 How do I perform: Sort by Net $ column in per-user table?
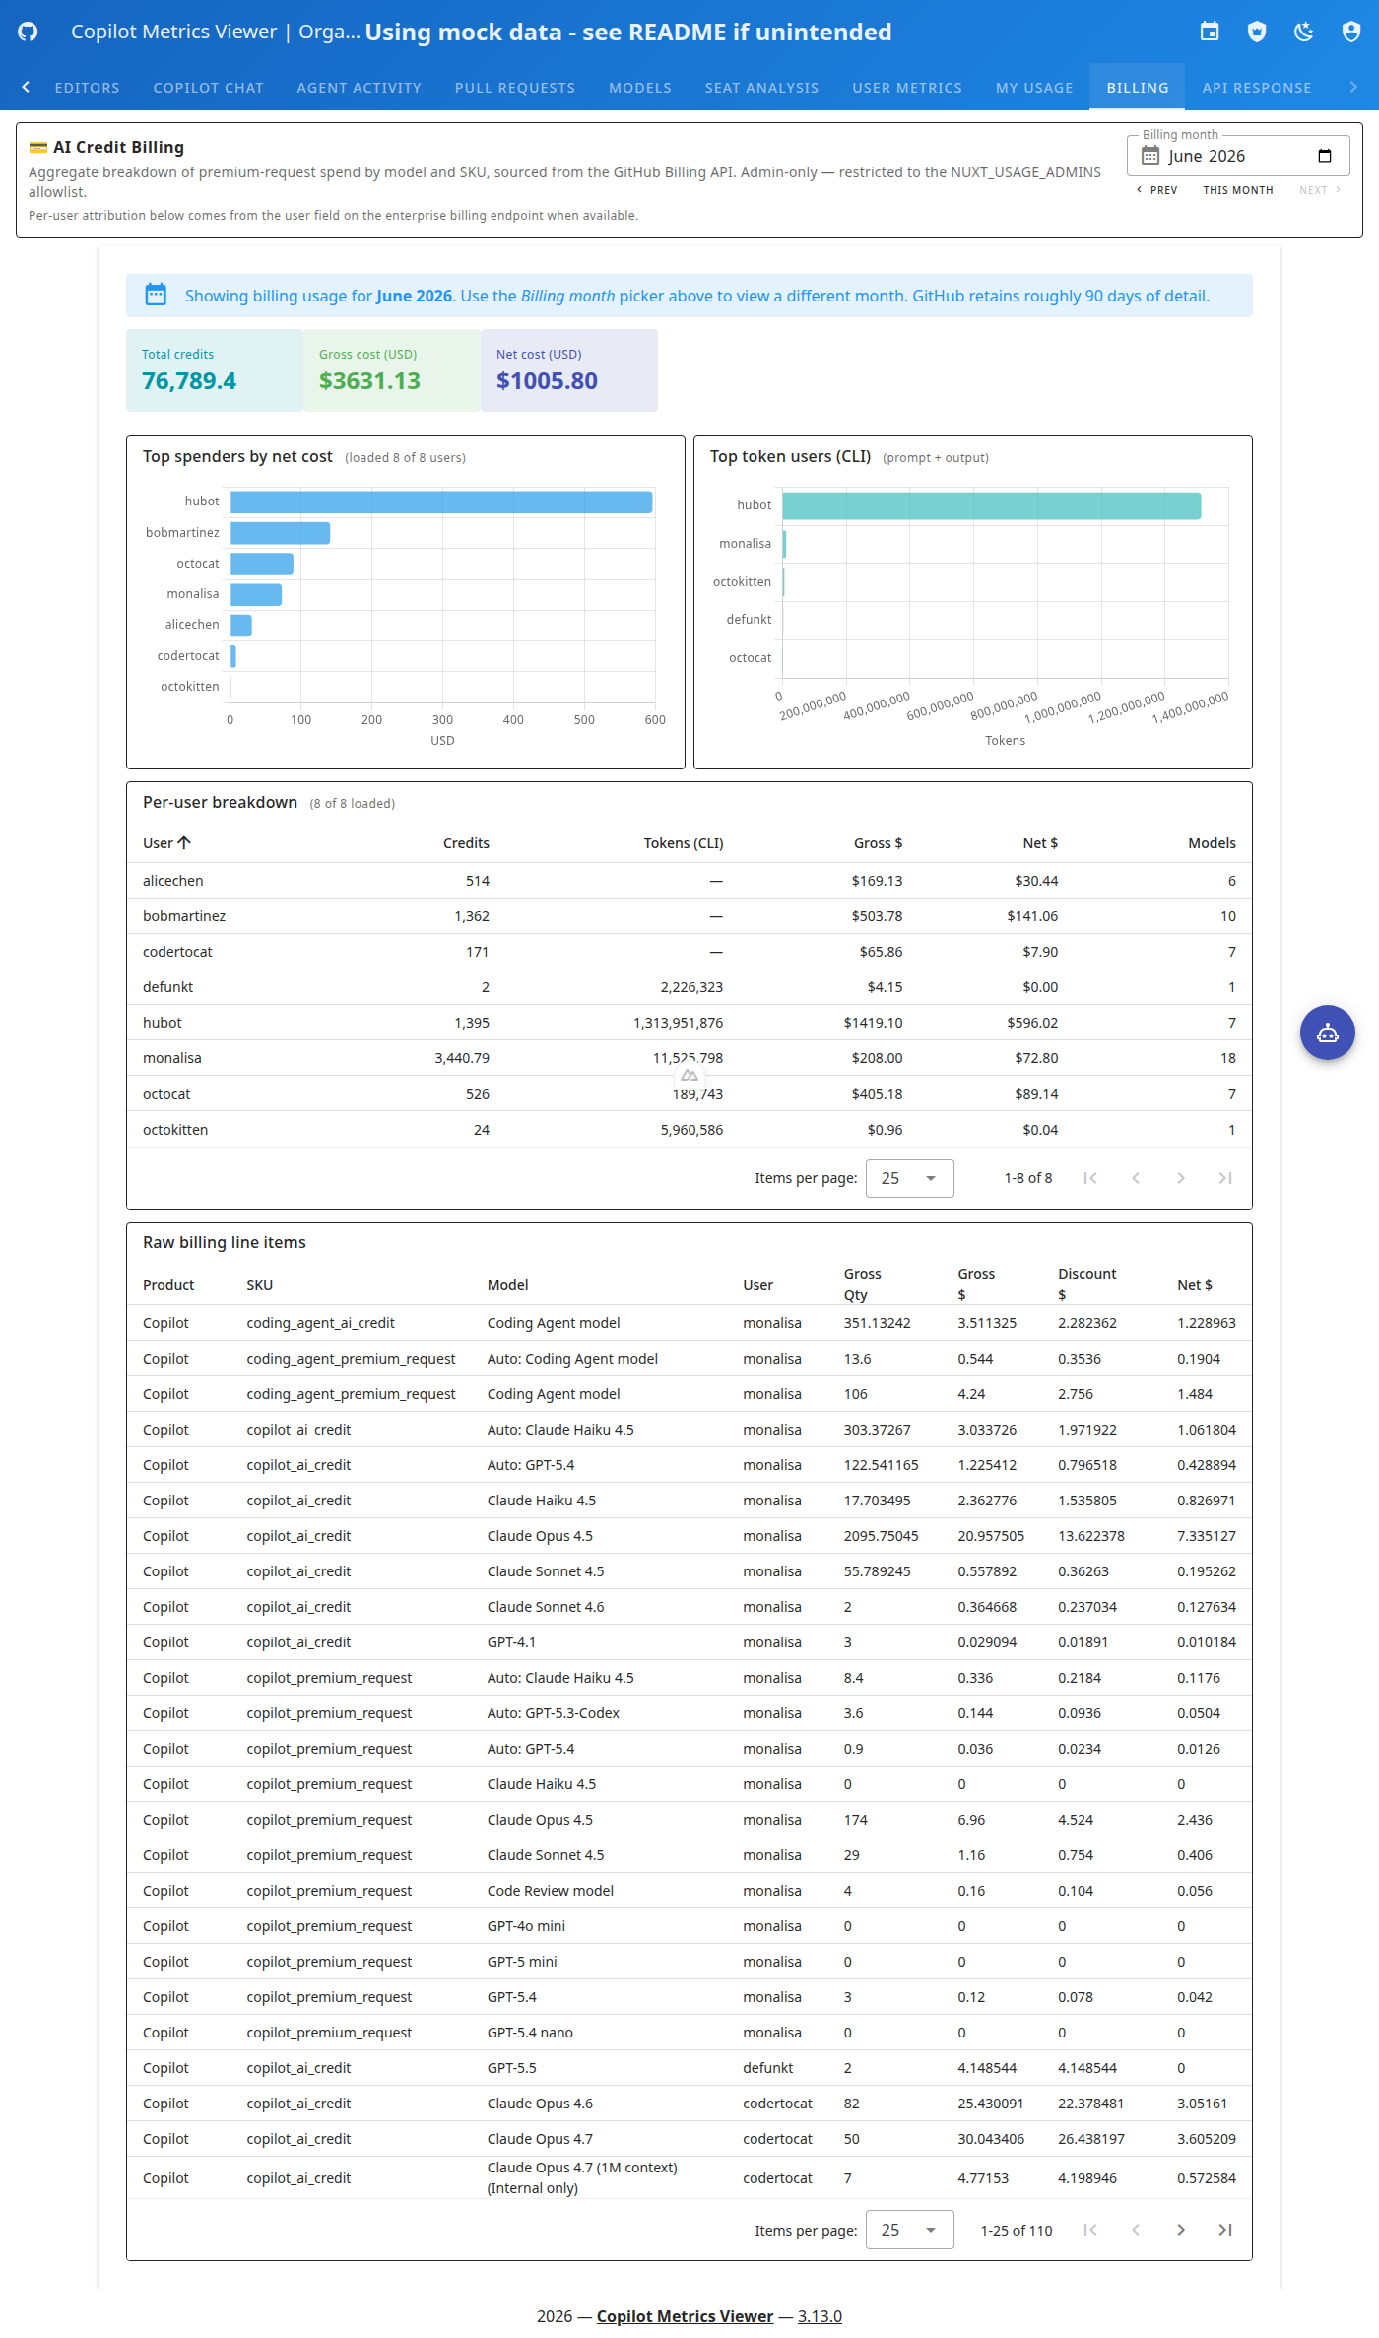click(1040, 843)
